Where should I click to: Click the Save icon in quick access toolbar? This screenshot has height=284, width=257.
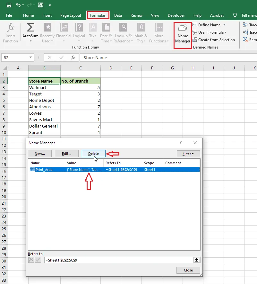pyautogui.click(x=9, y=5)
